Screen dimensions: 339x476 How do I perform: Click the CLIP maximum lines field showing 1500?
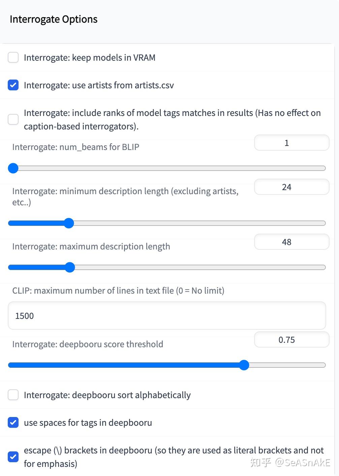167,316
